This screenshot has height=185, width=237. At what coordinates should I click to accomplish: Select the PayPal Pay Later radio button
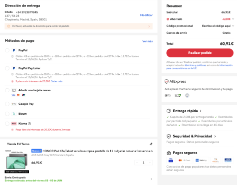pyautogui.click(x=7, y=68)
